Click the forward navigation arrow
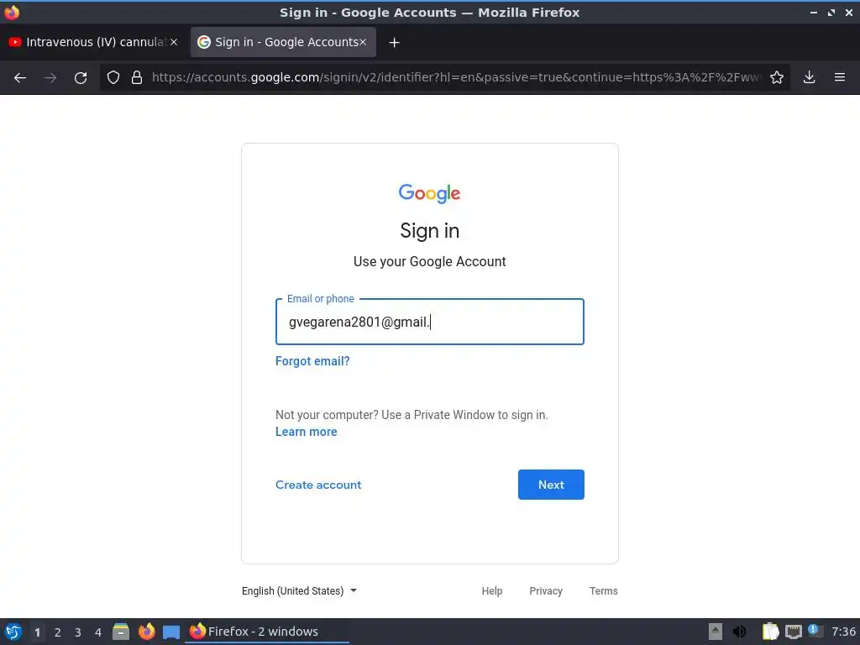 [50, 78]
